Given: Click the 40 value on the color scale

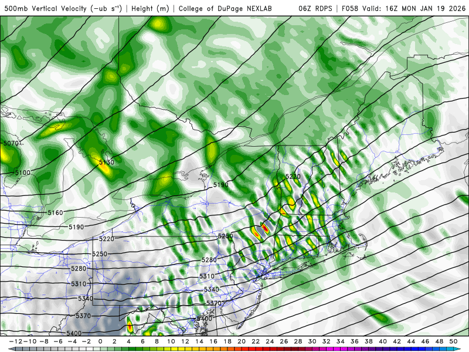Looking at the screenshot, I should point(383,341).
